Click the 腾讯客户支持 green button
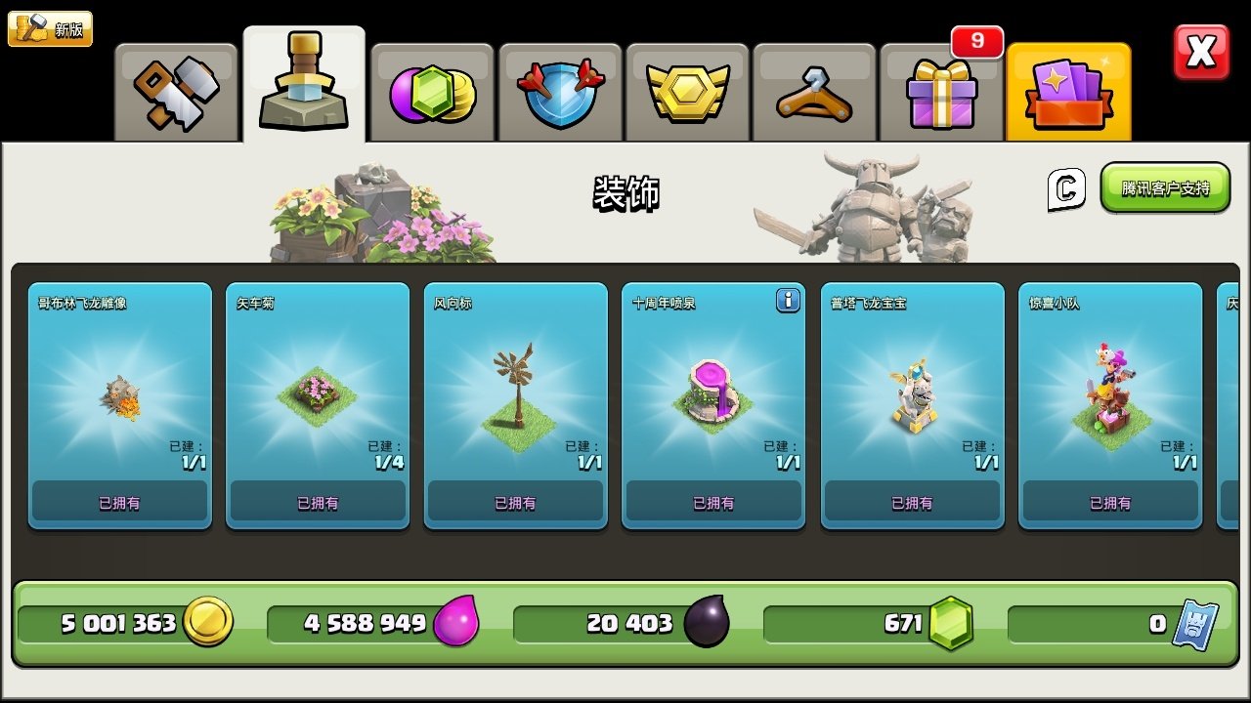 pyautogui.click(x=1165, y=187)
